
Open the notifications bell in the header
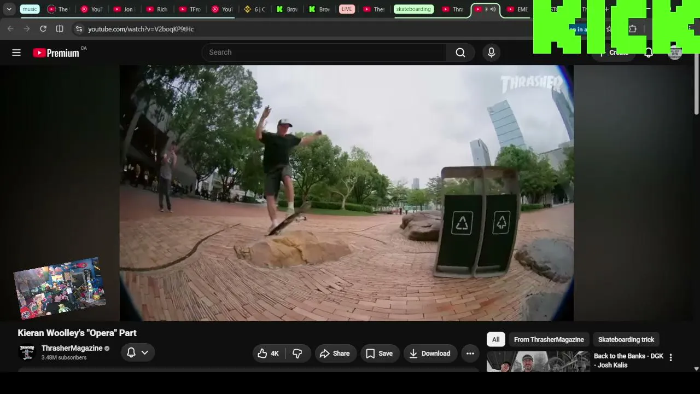tap(649, 53)
